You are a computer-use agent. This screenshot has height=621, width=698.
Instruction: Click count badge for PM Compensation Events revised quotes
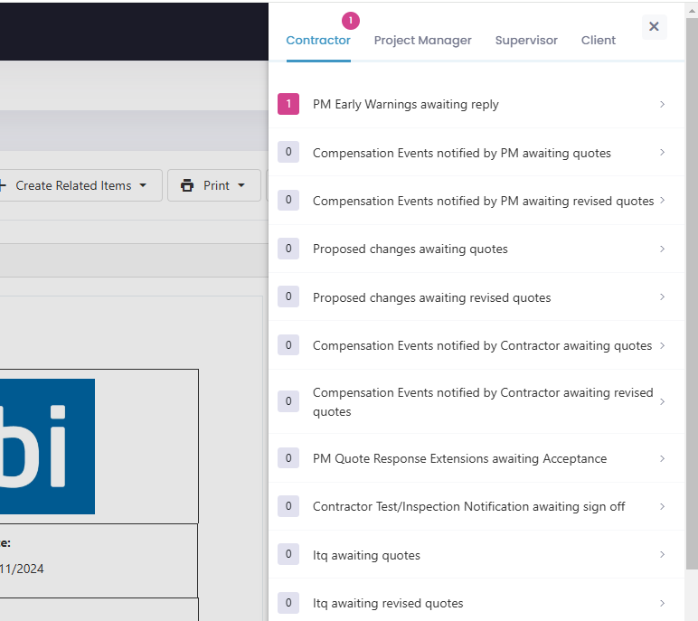288,200
